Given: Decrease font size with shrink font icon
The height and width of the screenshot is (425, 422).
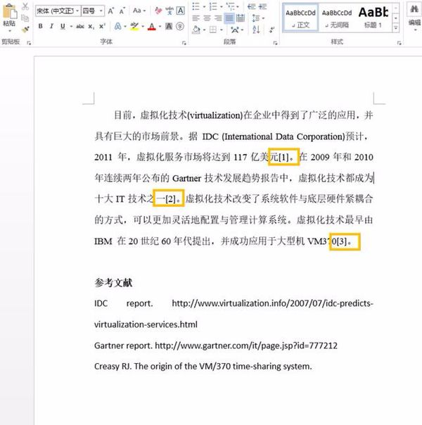Looking at the screenshot, I should 122,11.
